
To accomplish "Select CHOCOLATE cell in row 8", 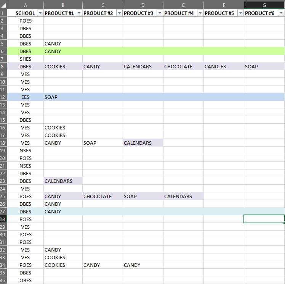I will pos(183,66).
